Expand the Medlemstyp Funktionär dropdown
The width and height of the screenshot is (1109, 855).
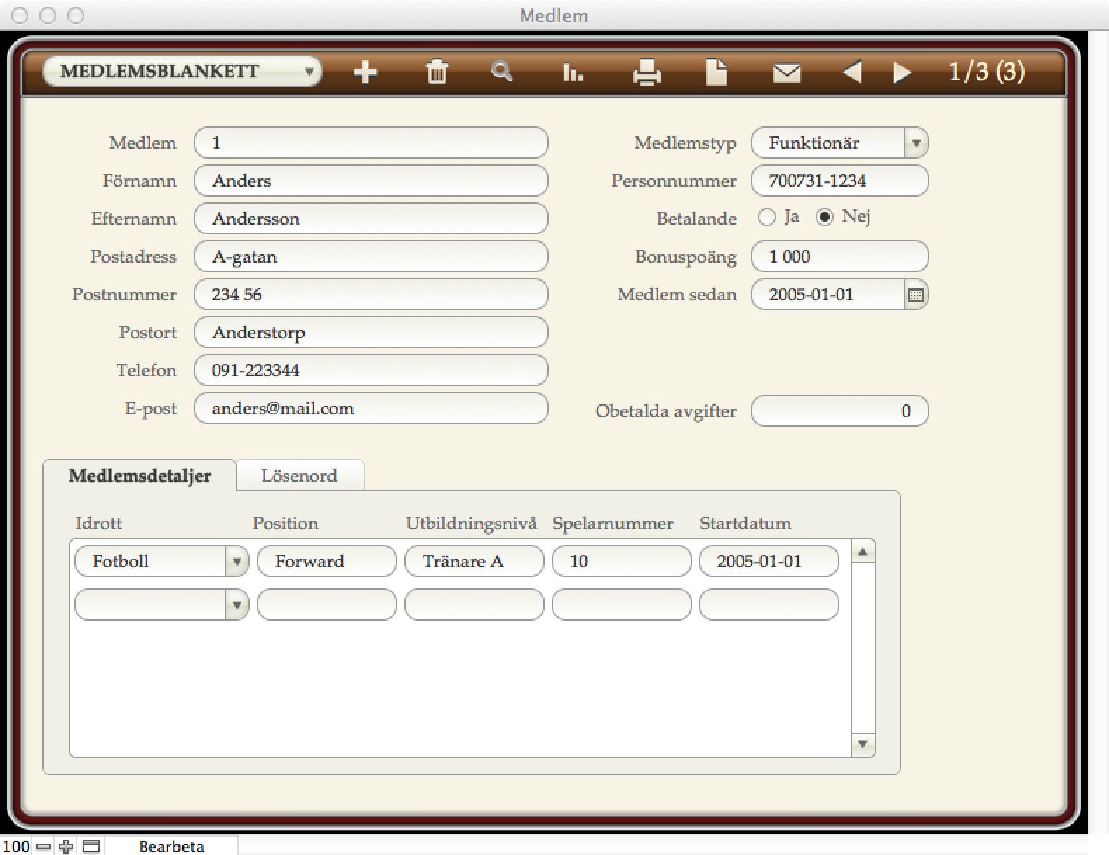click(x=915, y=143)
